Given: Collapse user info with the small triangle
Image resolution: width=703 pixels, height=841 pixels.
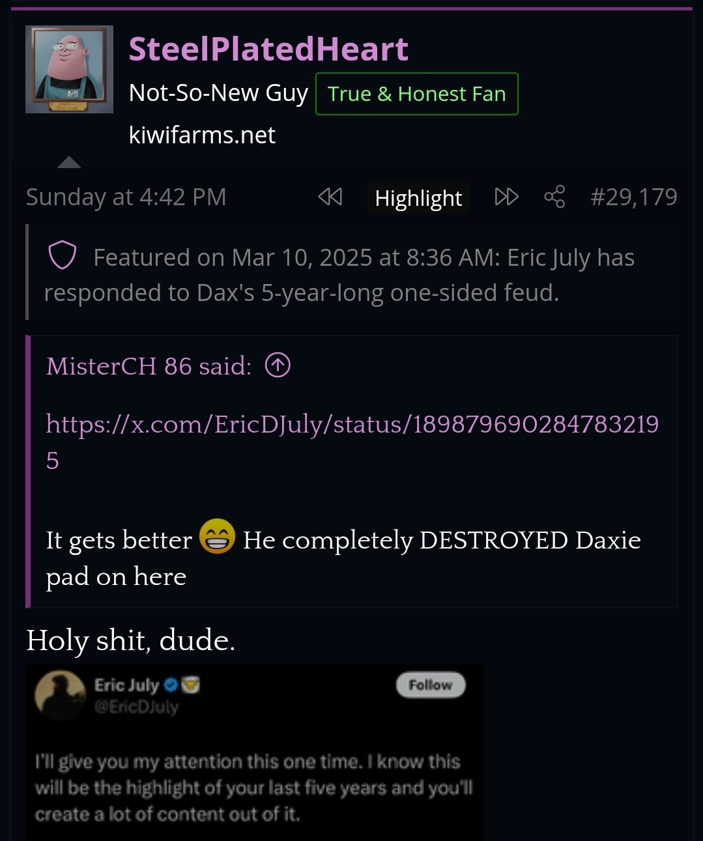Looking at the screenshot, I should click(69, 162).
